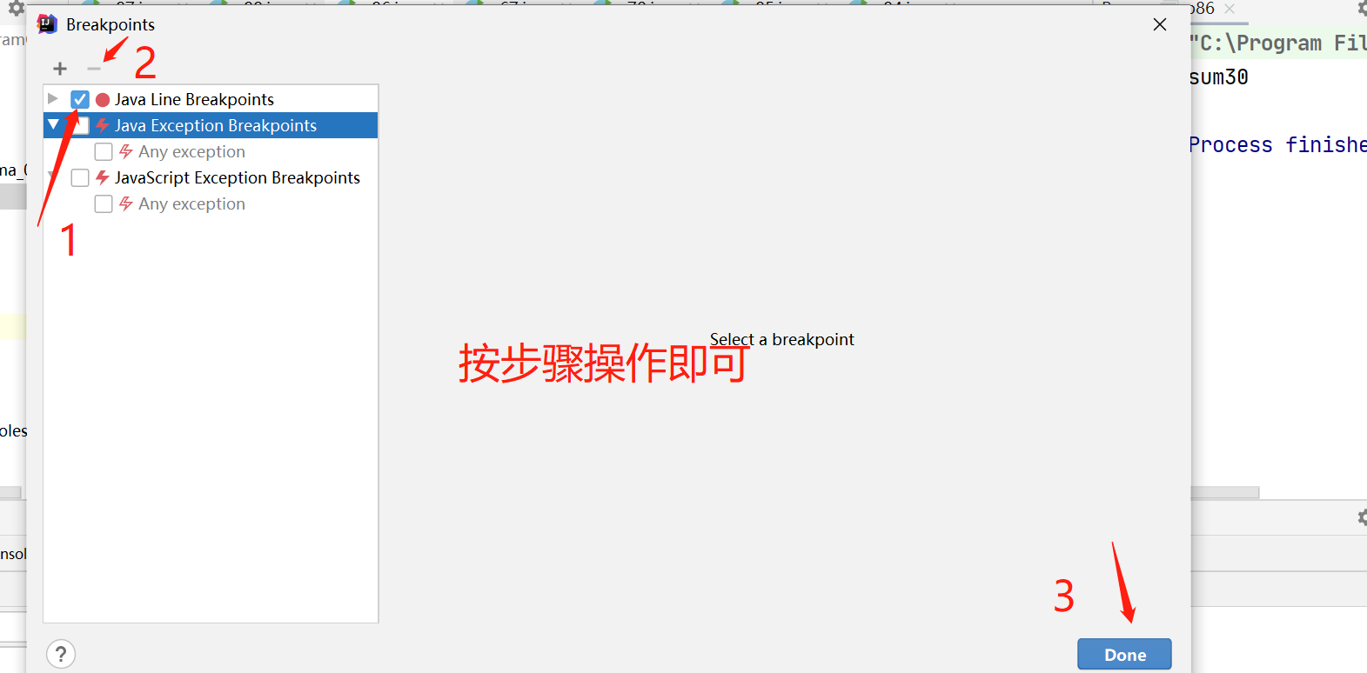Click the plus icon to add a breakpoint
Viewport: 1367px width, 673px height.
[x=60, y=69]
